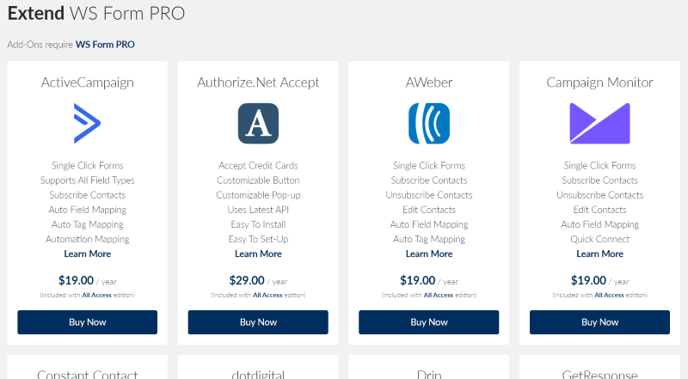The height and width of the screenshot is (379, 688).
Task: Select the Authorize.Net Accept card title
Action: [x=258, y=83]
